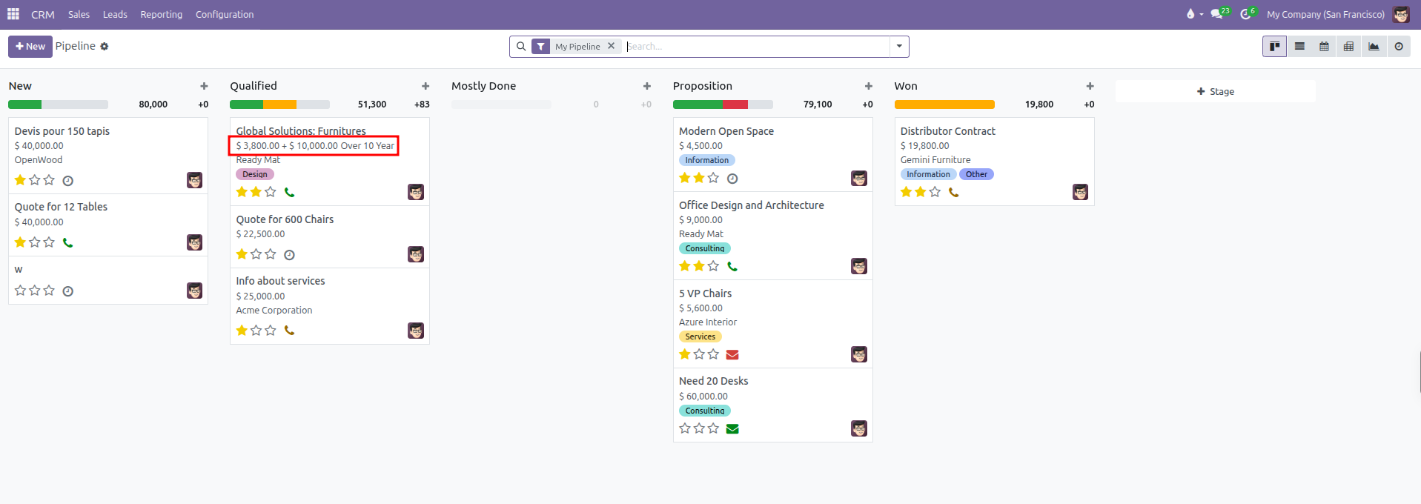Set second star on Quote for 600 Chairs
Viewport: 1421px width, 504px height.
coord(256,254)
